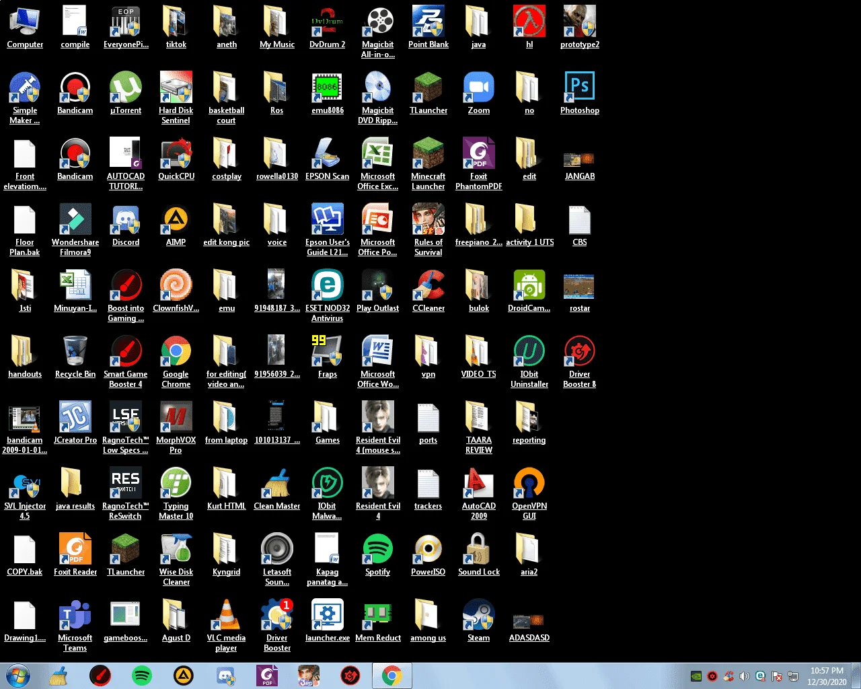Launch Letasoft Sound Booster shortcut
The height and width of the screenshot is (689, 861).
[x=277, y=559]
